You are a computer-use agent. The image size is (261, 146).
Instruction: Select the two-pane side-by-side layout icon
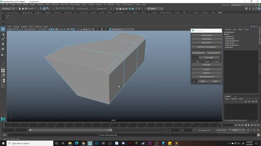(3, 81)
